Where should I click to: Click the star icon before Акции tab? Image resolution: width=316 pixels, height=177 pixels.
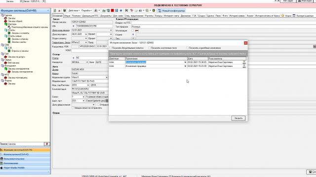click(283, 15)
